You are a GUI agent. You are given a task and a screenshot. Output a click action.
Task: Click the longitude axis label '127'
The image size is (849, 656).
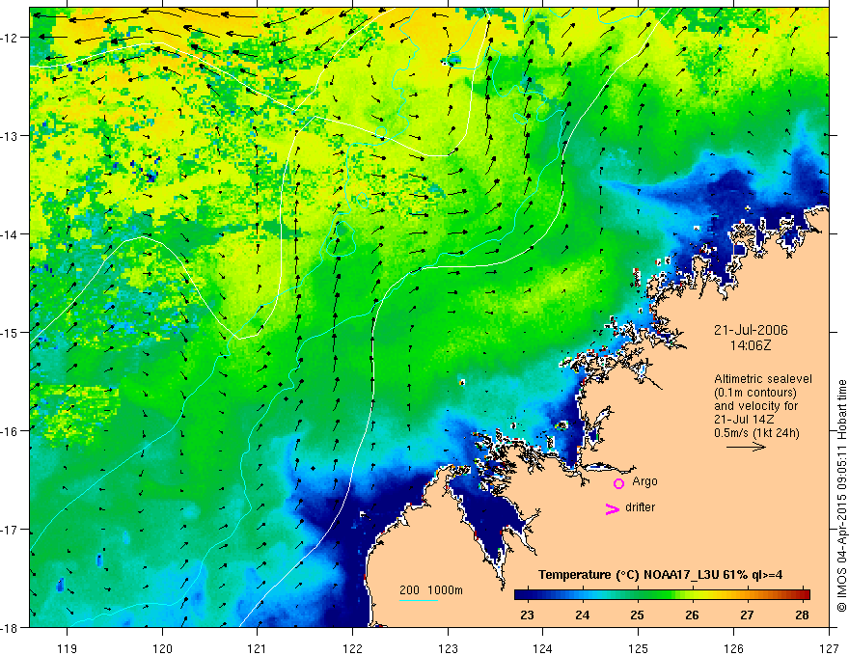pyautogui.click(x=829, y=648)
